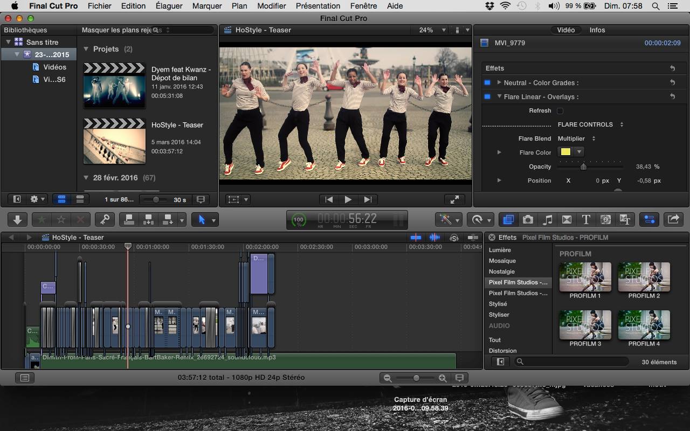
Task: Select the Lumière effects category
Action: click(x=500, y=250)
